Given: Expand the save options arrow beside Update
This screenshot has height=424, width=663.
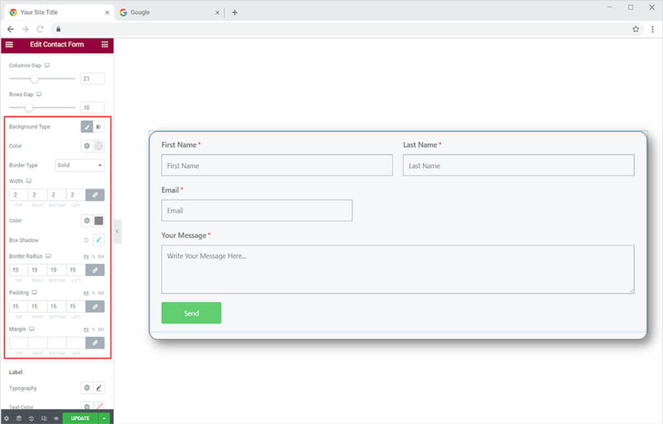Looking at the screenshot, I should coord(104,418).
